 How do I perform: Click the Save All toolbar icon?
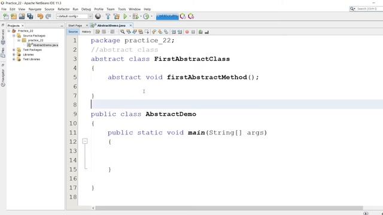(x=30, y=16)
